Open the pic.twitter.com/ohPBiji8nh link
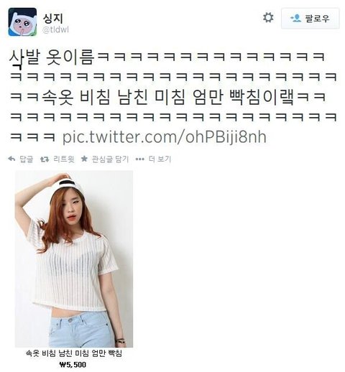The image size is (345, 372). pos(165,137)
